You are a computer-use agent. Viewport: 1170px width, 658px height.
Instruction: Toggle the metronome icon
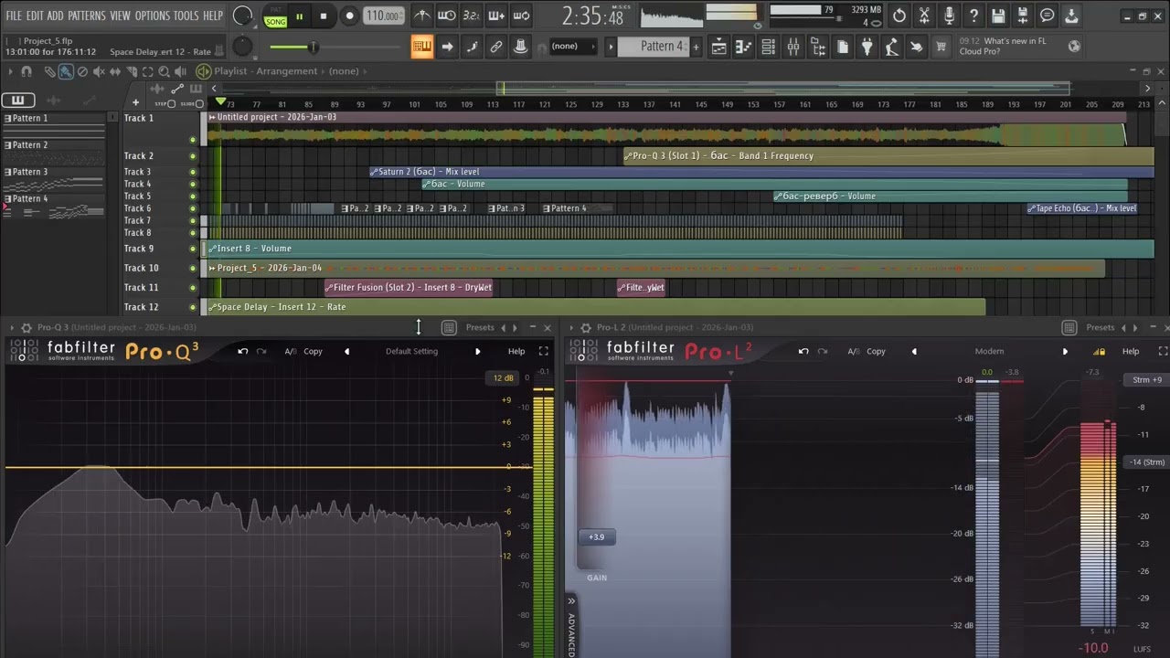click(421, 16)
